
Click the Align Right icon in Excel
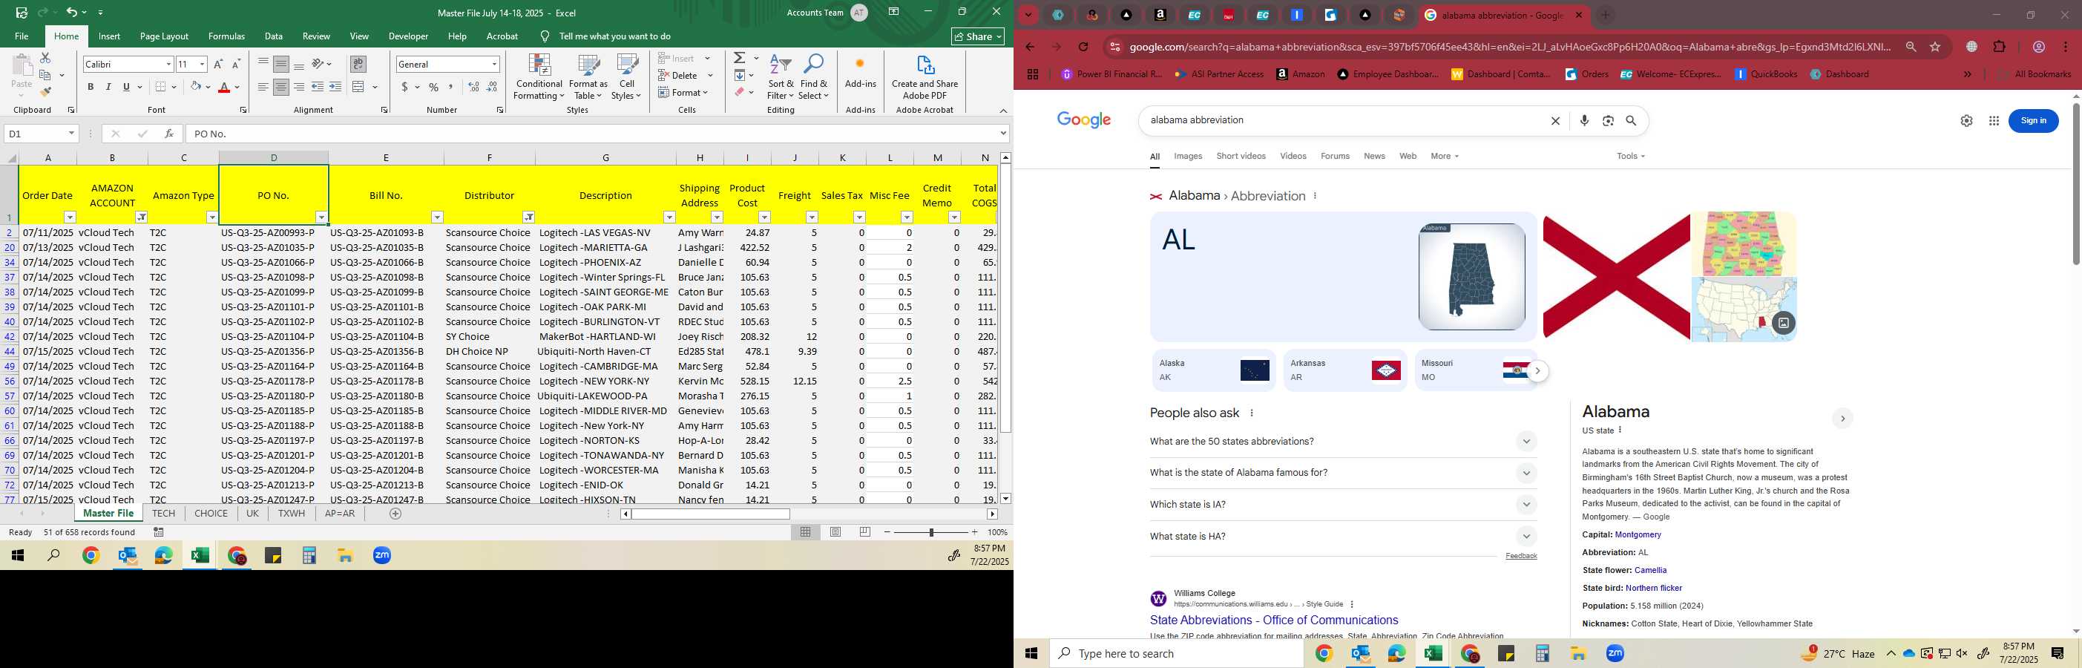pos(299,87)
